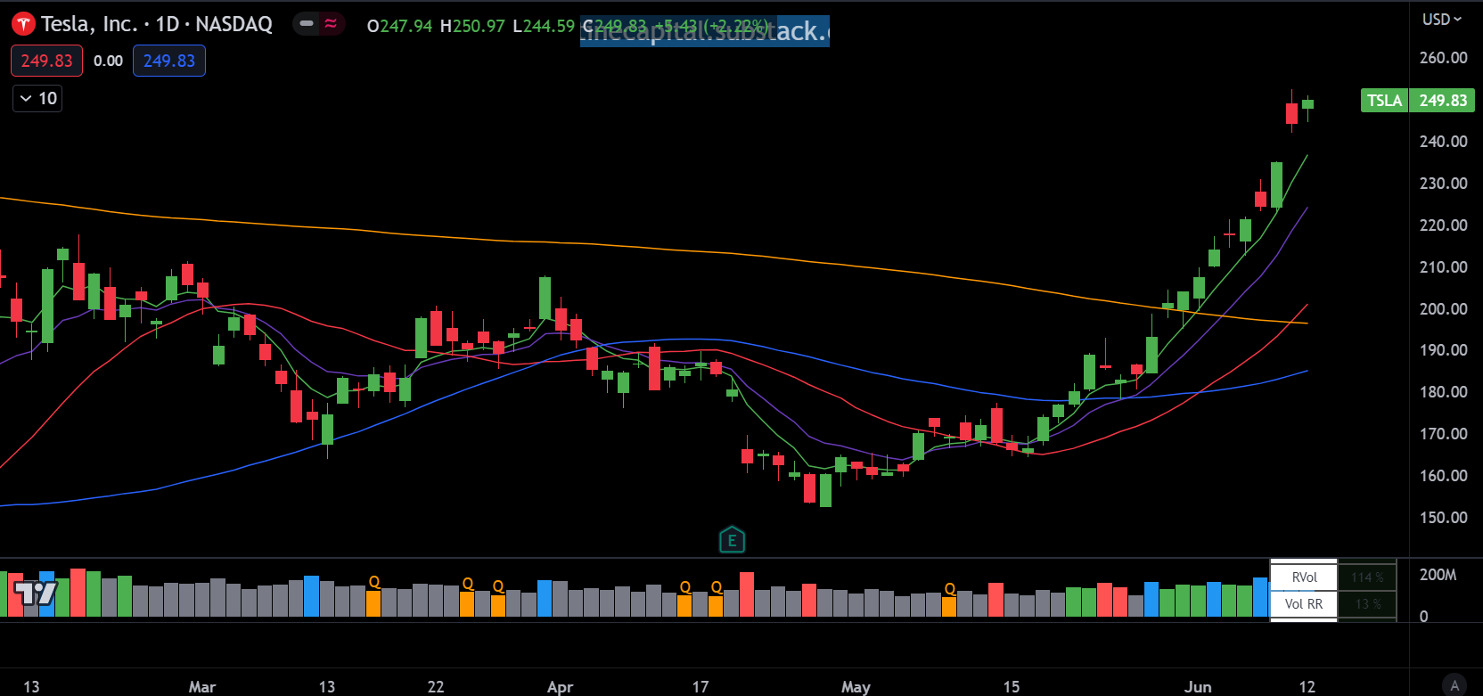Click the TradingView logo in volume pane
This screenshot has height=696, width=1483.
(x=36, y=593)
